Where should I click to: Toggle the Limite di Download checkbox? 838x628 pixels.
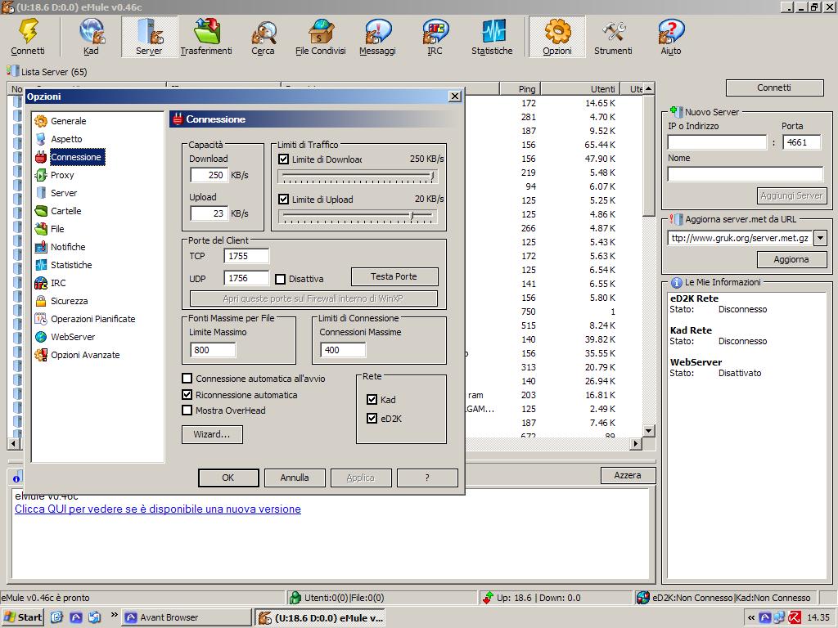tap(284, 159)
